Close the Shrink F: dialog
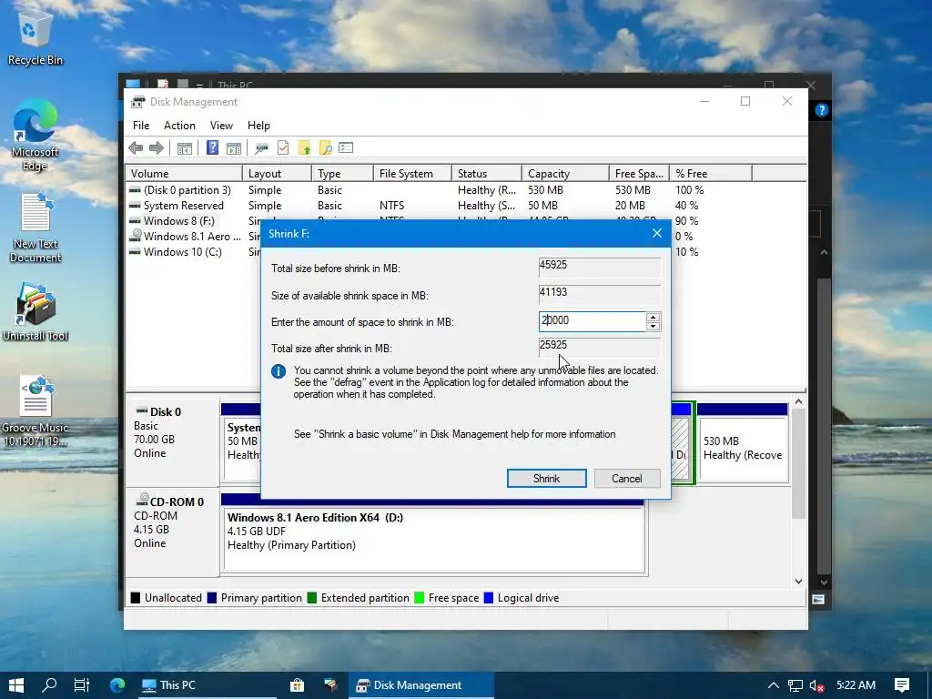 pos(657,234)
